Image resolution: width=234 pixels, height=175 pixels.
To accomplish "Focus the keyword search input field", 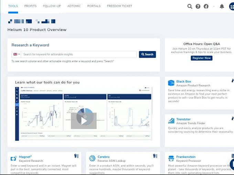I will 79,54.
